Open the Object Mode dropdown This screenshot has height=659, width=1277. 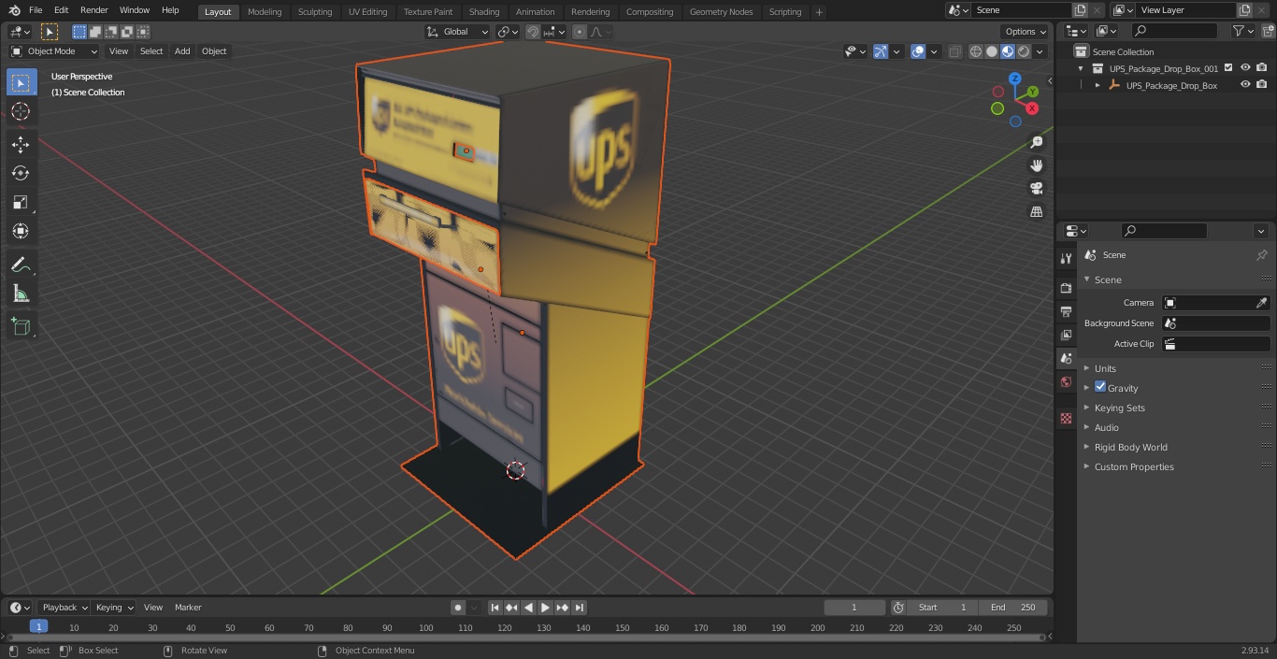coord(54,51)
